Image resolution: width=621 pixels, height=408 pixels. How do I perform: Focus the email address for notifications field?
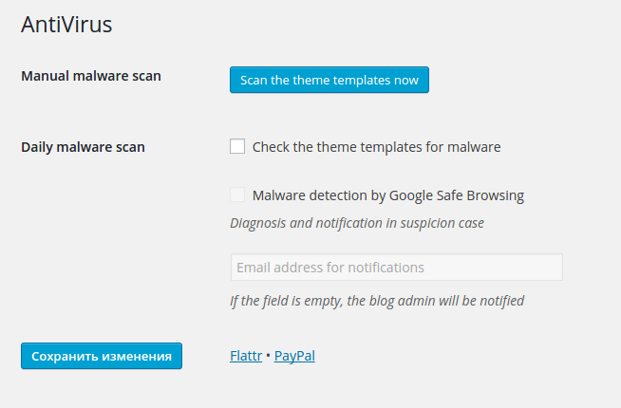[396, 268]
